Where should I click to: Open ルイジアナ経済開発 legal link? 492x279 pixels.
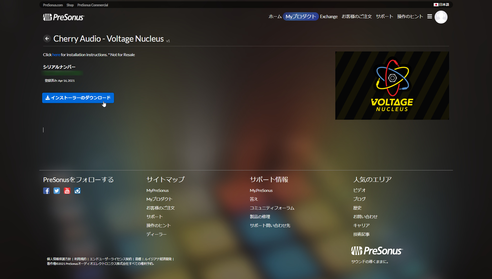pyautogui.click(x=158, y=259)
